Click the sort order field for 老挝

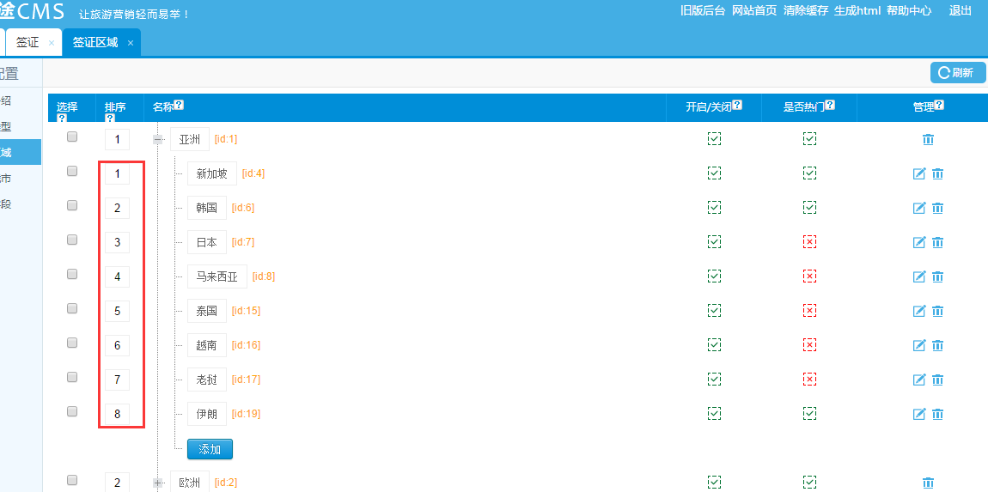118,380
